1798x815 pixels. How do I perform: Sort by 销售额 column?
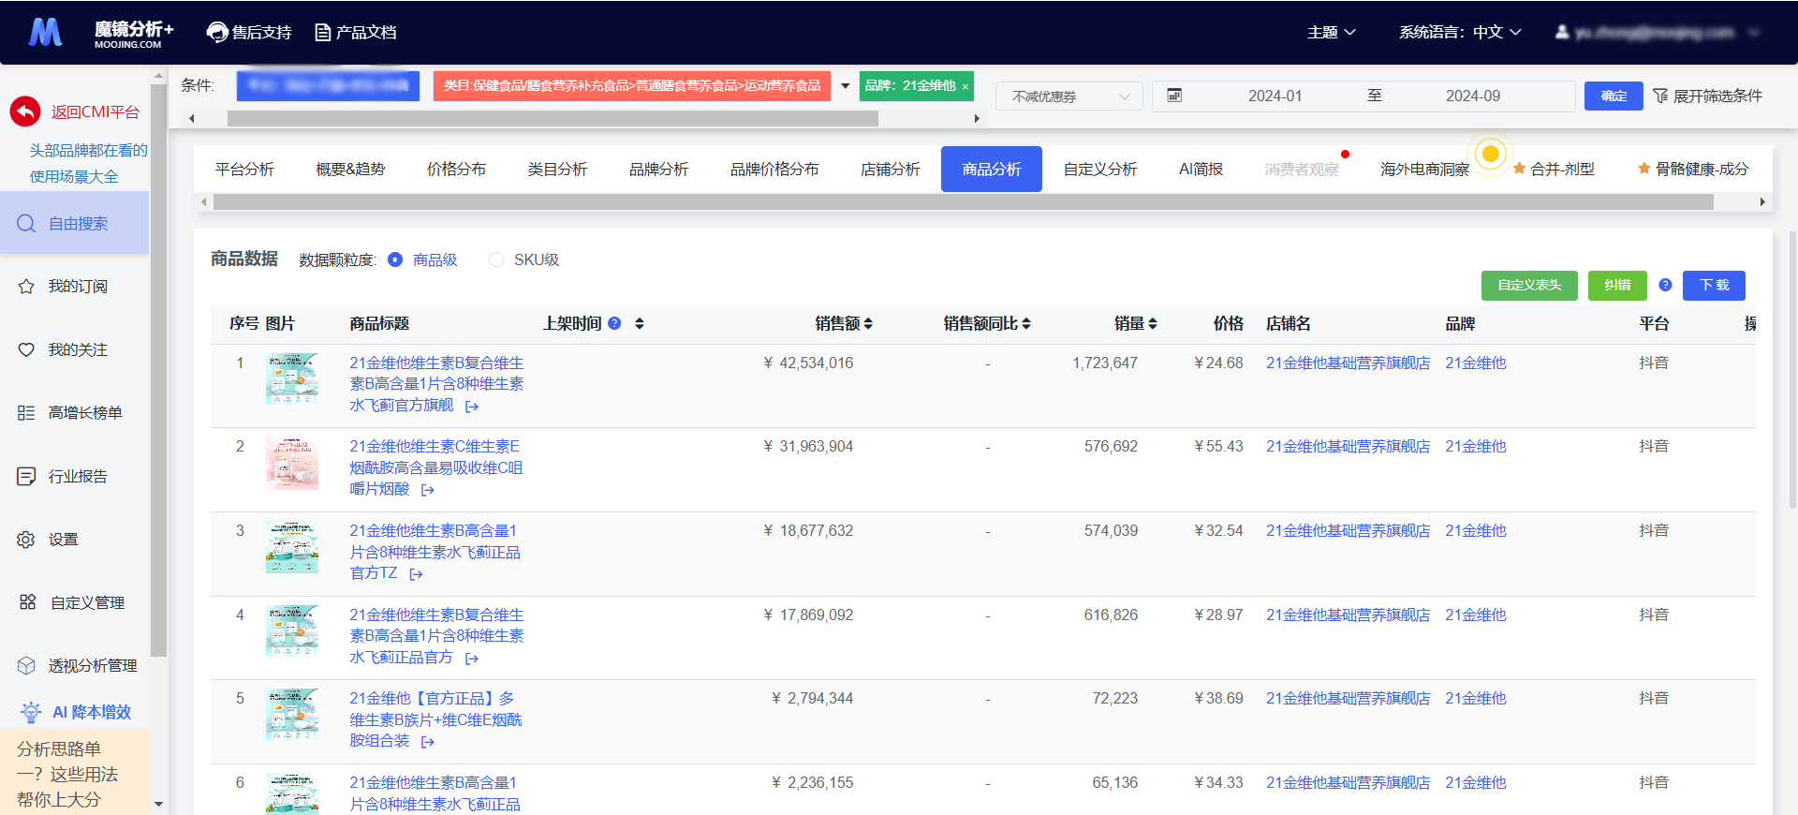coord(868,323)
